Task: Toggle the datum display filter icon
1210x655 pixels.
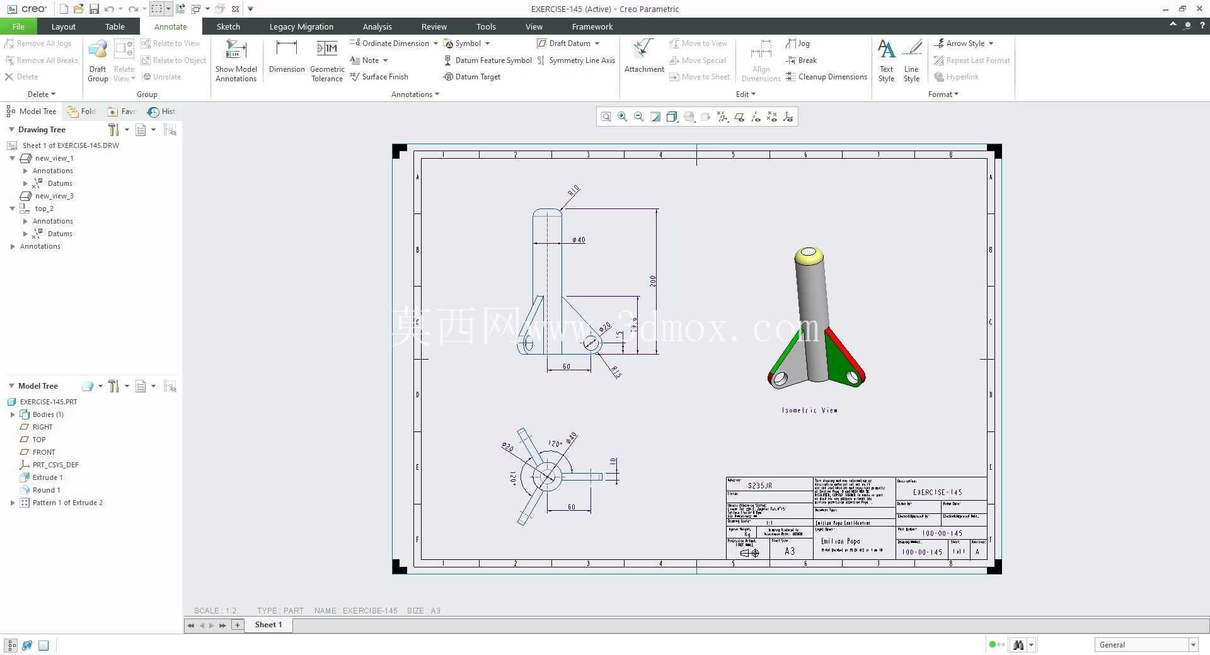Action: click(722, 117)
